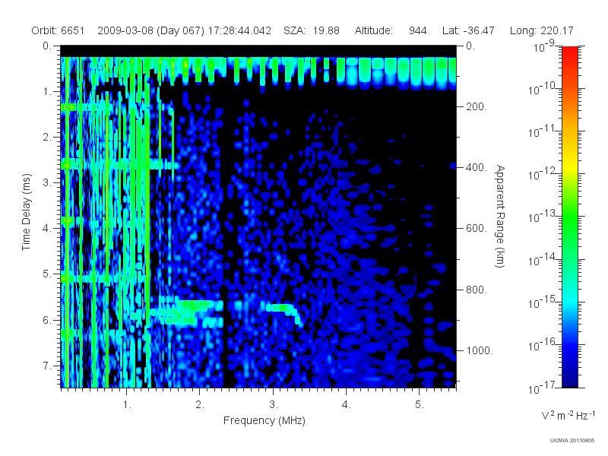
Task: Click the 'SZA: 19.88' value
Action: point(312,30)
